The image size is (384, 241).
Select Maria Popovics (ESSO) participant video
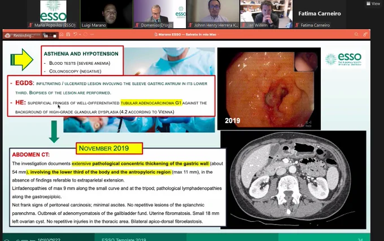(53, 14)
